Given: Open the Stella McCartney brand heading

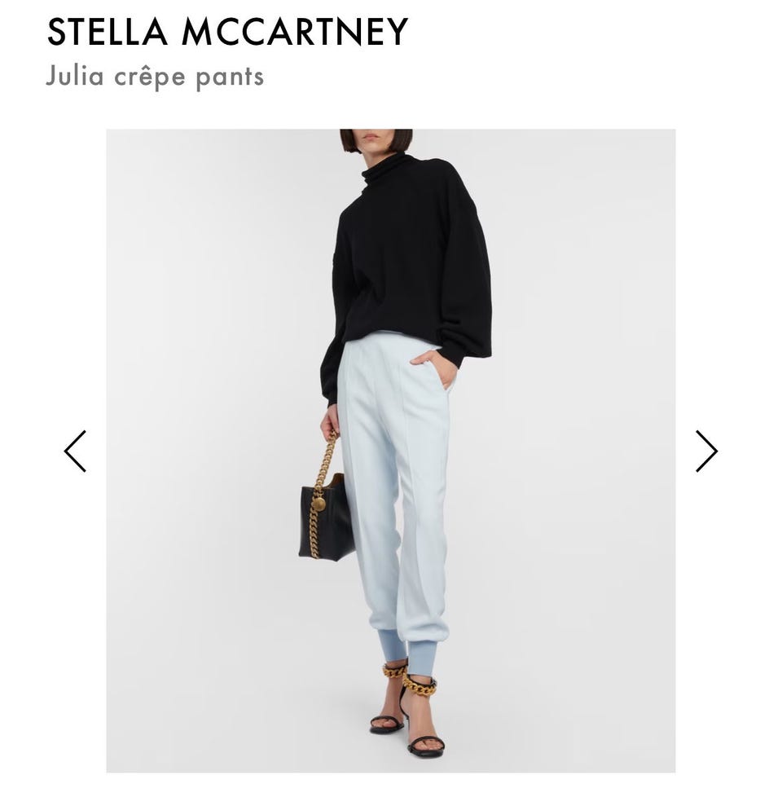Looking at the screenshot, I should pos(227,32).
